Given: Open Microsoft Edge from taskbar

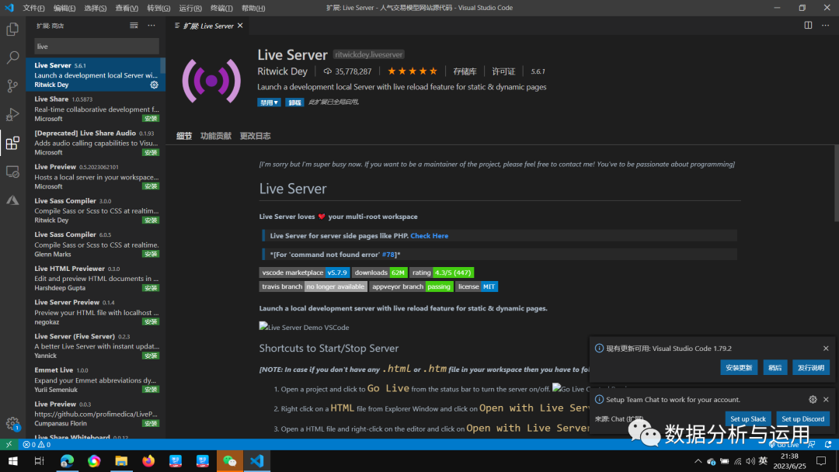Looking at the screenshot, I should (x=67, y=461).
